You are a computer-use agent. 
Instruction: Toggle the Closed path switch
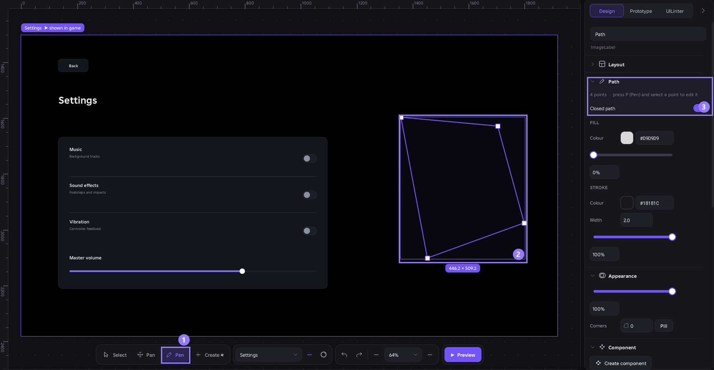701,108
